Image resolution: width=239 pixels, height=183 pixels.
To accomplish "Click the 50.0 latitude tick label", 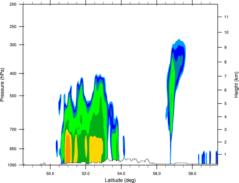I will click(x=50, y=174).
